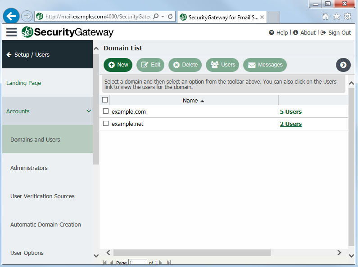This screenshot has height=267, width=358.
Task: Sign Out of SecurityGateway
Action: [x=335, y=32]
